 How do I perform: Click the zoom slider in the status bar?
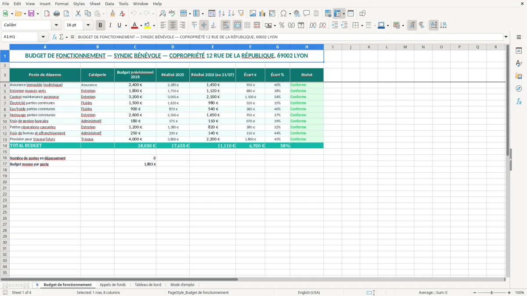coord(492,292)
